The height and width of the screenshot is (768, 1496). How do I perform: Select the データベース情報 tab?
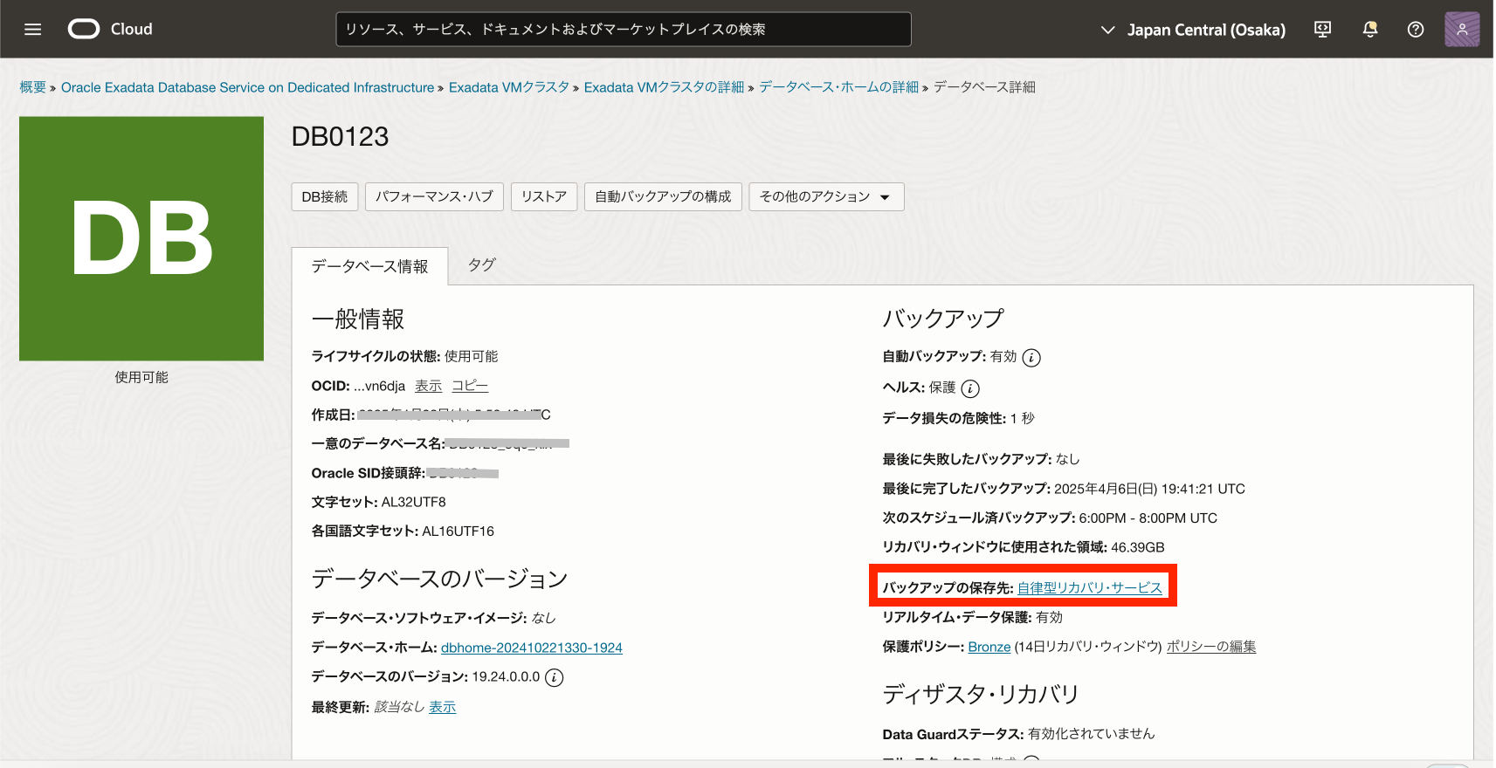[x=369, y=267]
